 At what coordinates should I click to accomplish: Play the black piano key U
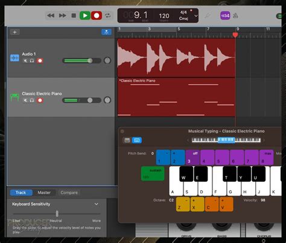[x=258, y=174]
